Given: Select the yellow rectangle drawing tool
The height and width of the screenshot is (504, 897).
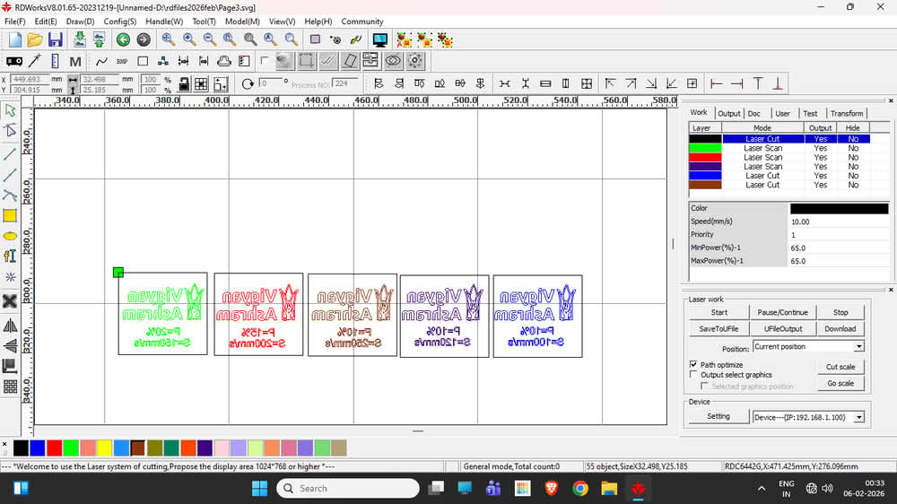Looking at the screenshot, I should 10,215.
